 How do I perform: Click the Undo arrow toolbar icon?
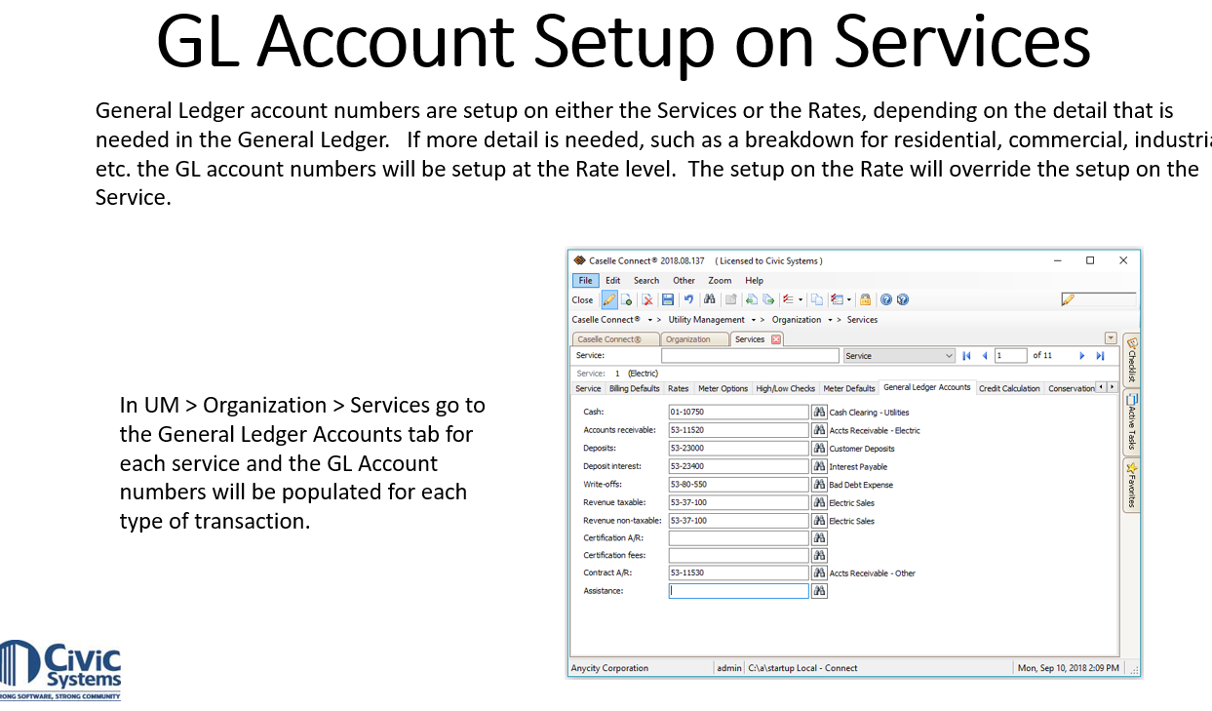pyautogui.click(x=688, y=299)
